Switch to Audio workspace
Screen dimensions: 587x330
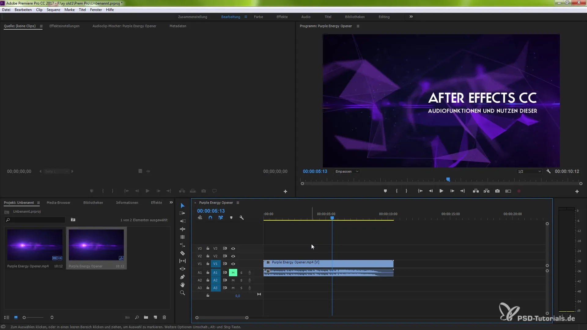coord(306,17)
